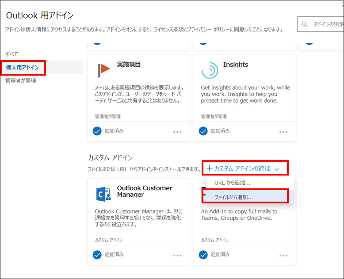Click the ファイルまたは URL install hint text
The width and height of the screenshot is (344, 279).
(x=144, y=169)
